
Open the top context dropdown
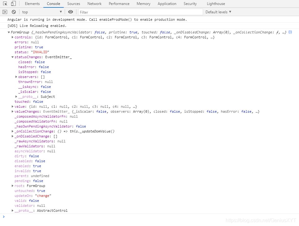click(x=42, y=12)
